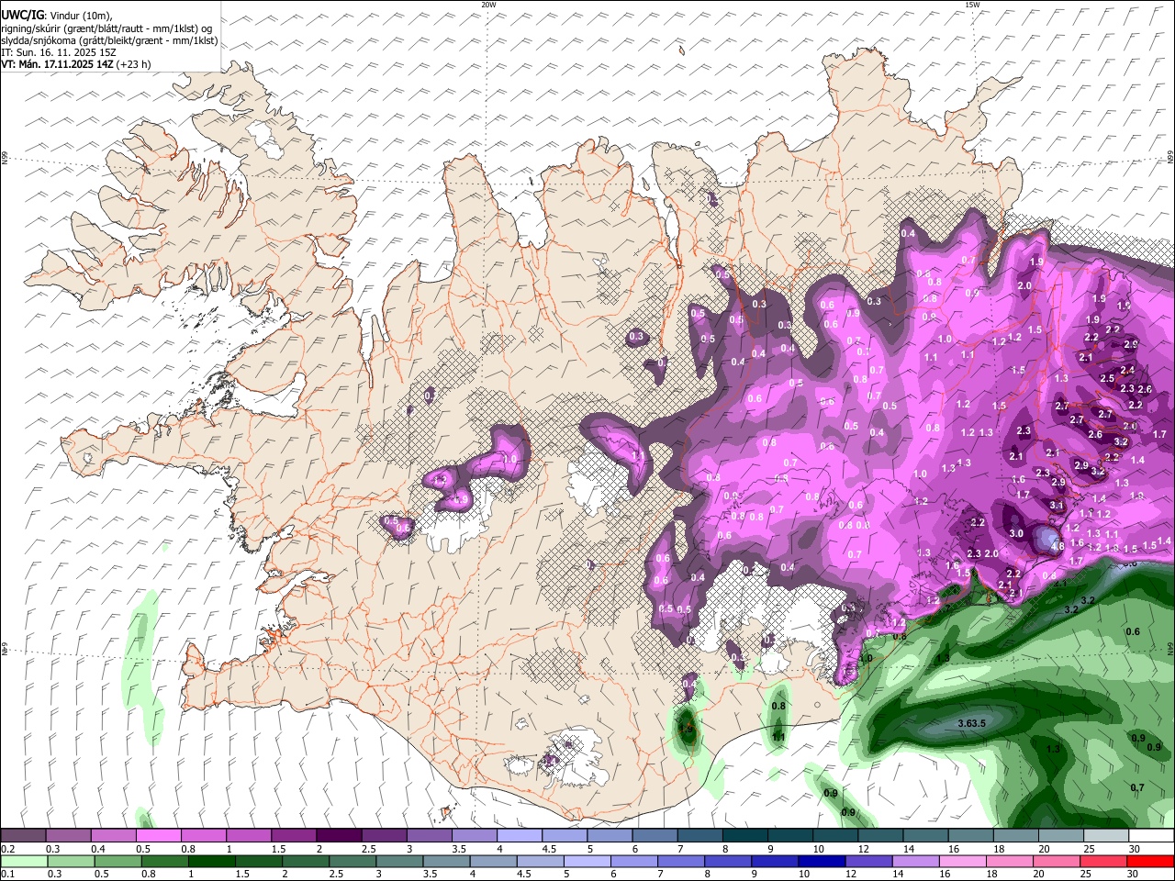1175x881 pixels.
Task: Click the white upper legend swatch at 30
Action: pos(1150,835)
